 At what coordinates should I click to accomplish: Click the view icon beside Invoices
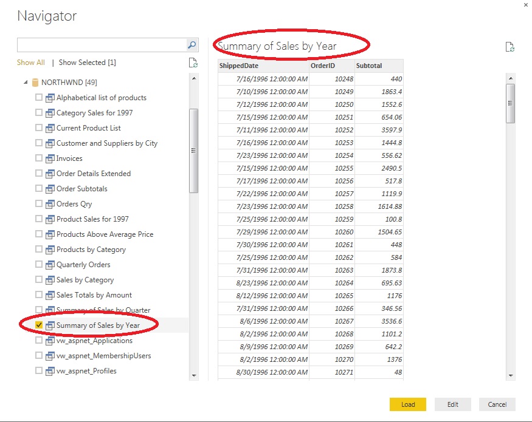50,158
